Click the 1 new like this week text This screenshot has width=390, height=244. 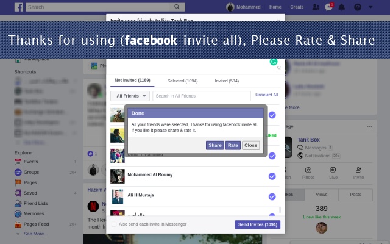point(322,217)
